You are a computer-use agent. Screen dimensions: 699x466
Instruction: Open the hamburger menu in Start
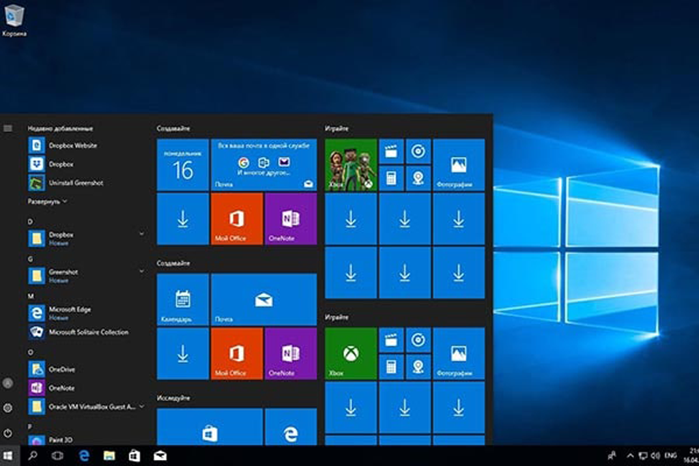pyautogui.click(x=8, y=127)
